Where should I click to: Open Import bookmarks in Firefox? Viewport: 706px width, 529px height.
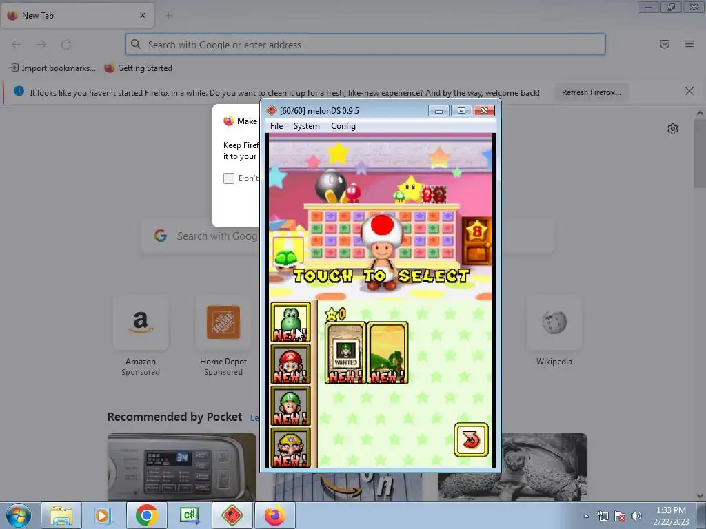[x=52, y=68]
